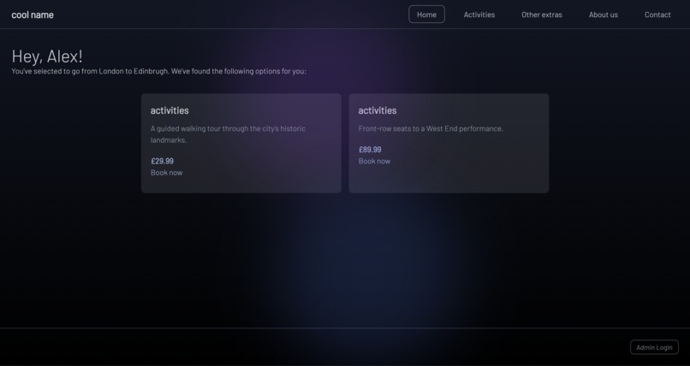This screenshot has height=366, width=690.
Task: Select the West End performance card title
Action: 378,110
